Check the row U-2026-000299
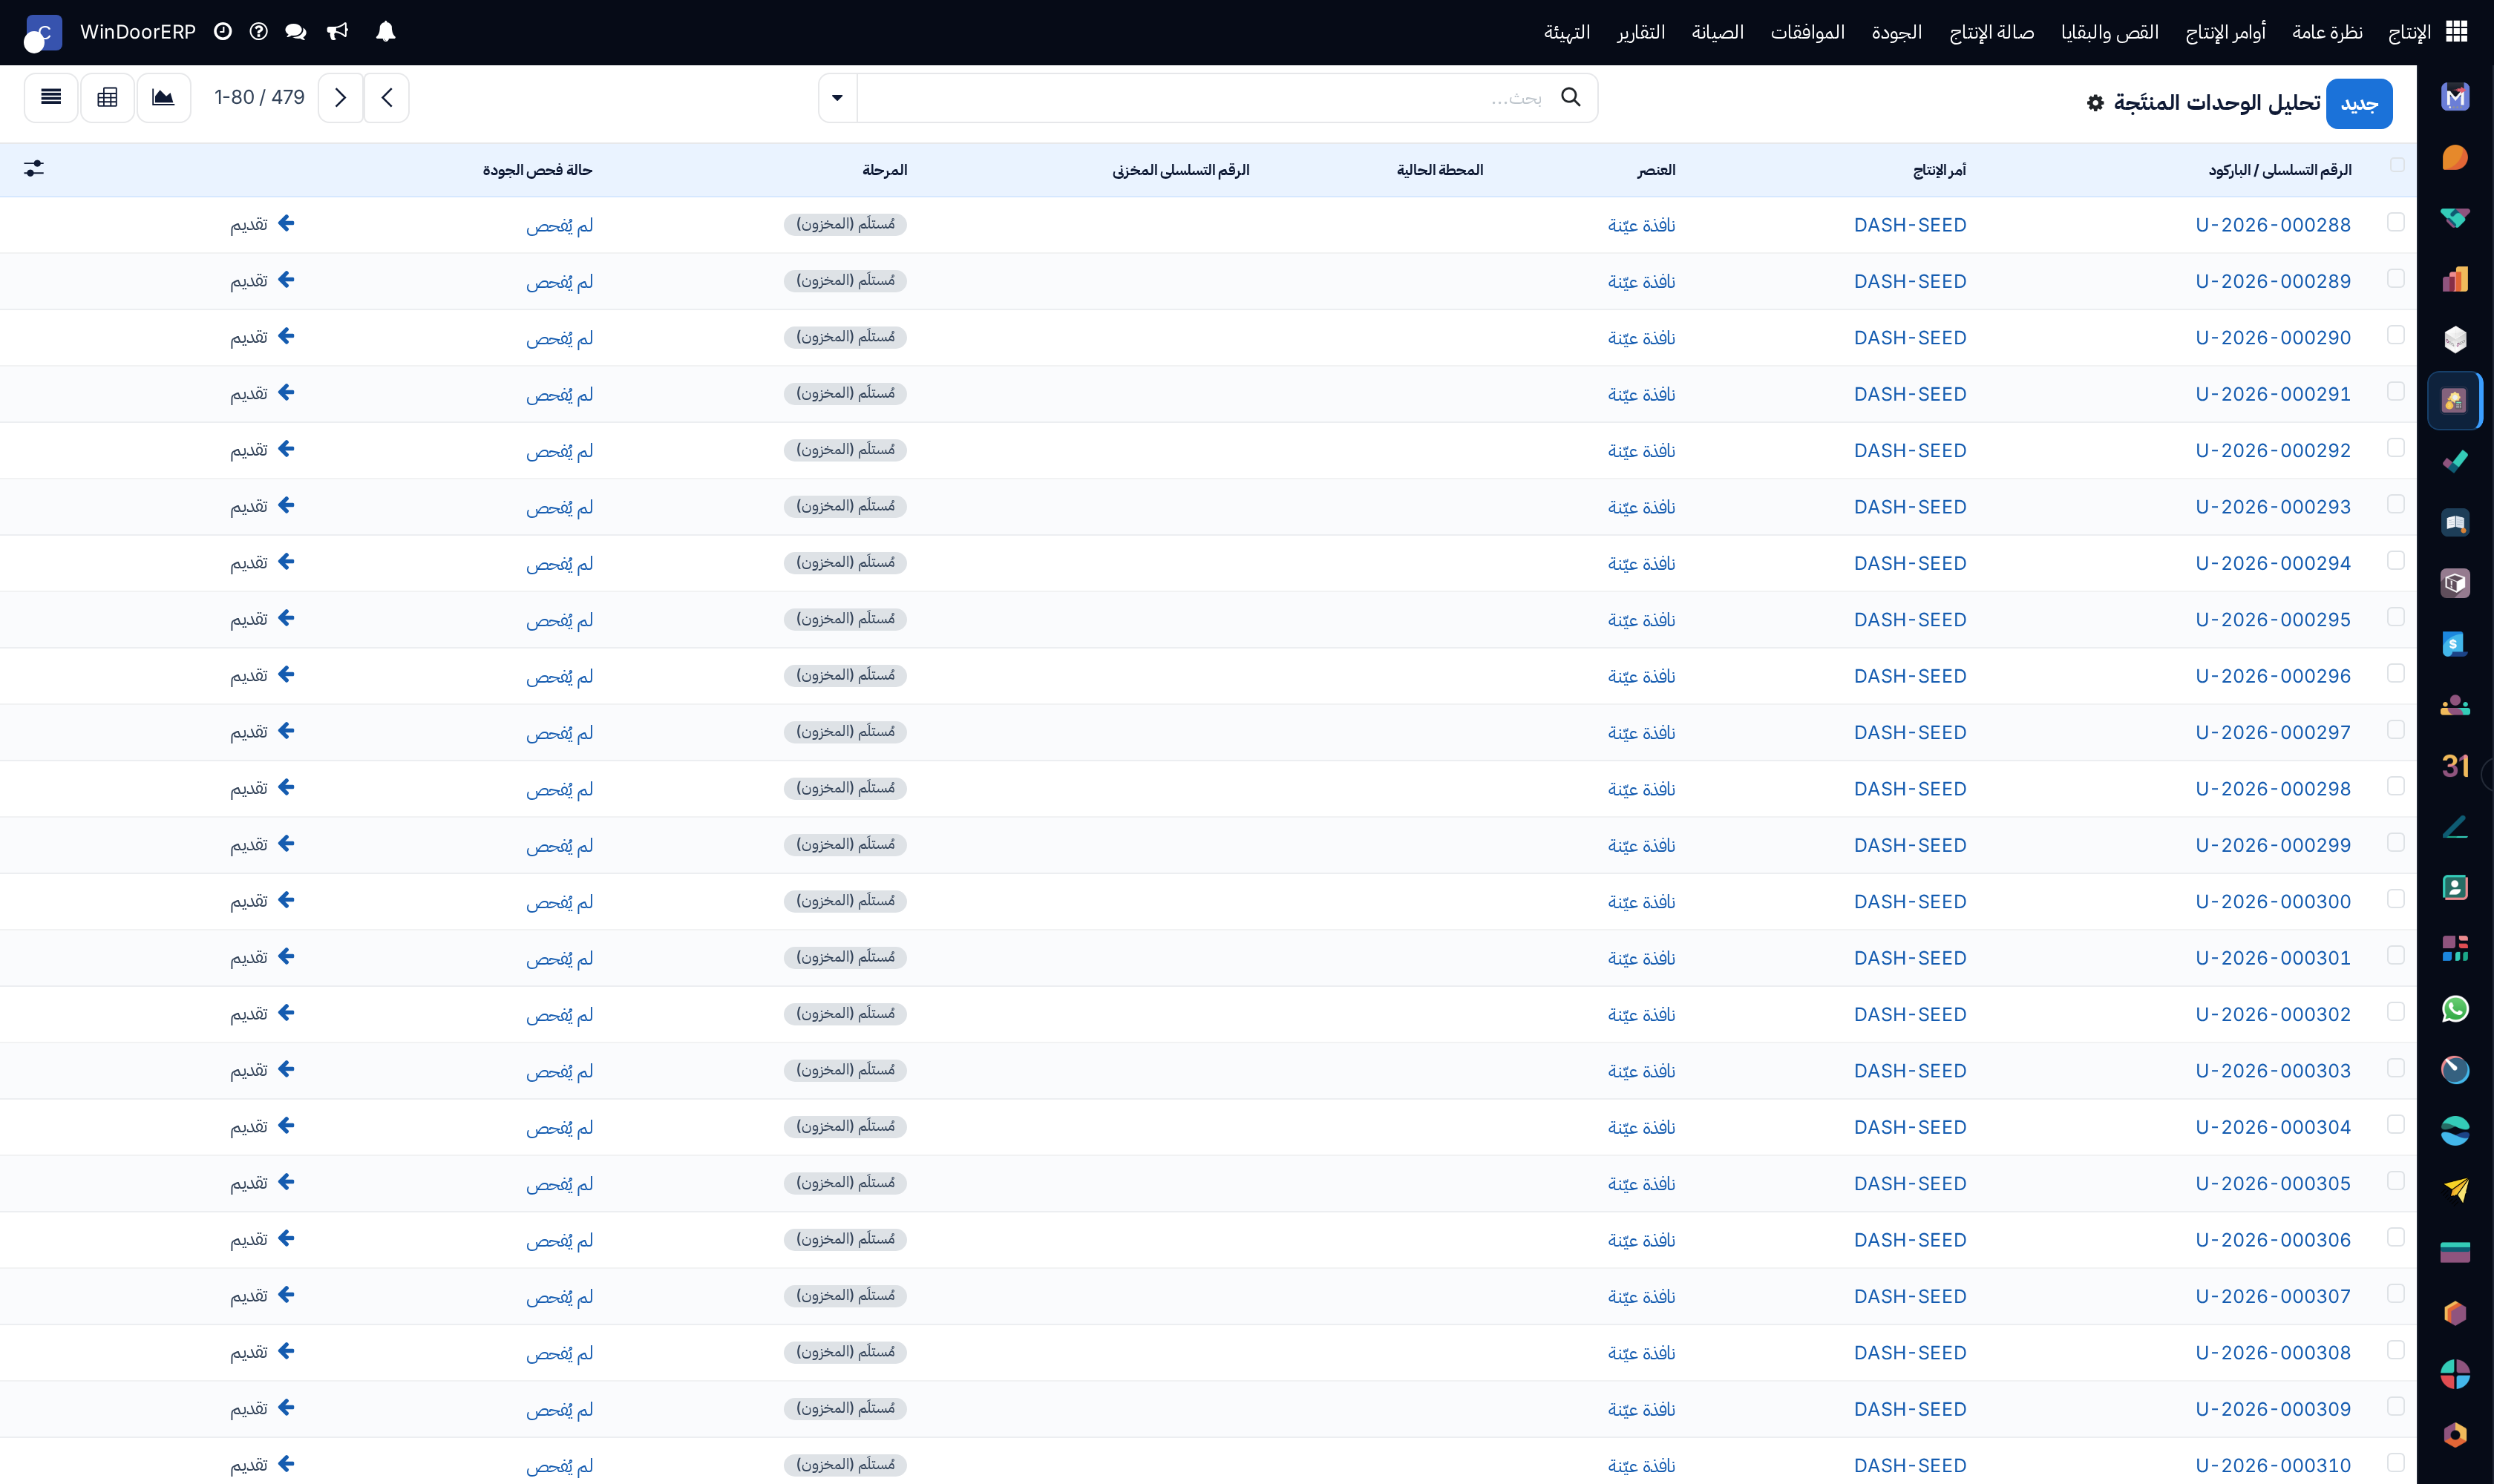 click(x=2396, y=842)
